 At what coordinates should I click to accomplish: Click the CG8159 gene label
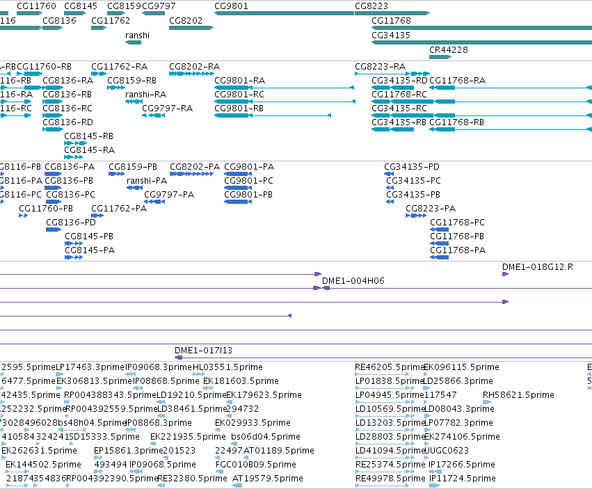[x=124, y=6]
